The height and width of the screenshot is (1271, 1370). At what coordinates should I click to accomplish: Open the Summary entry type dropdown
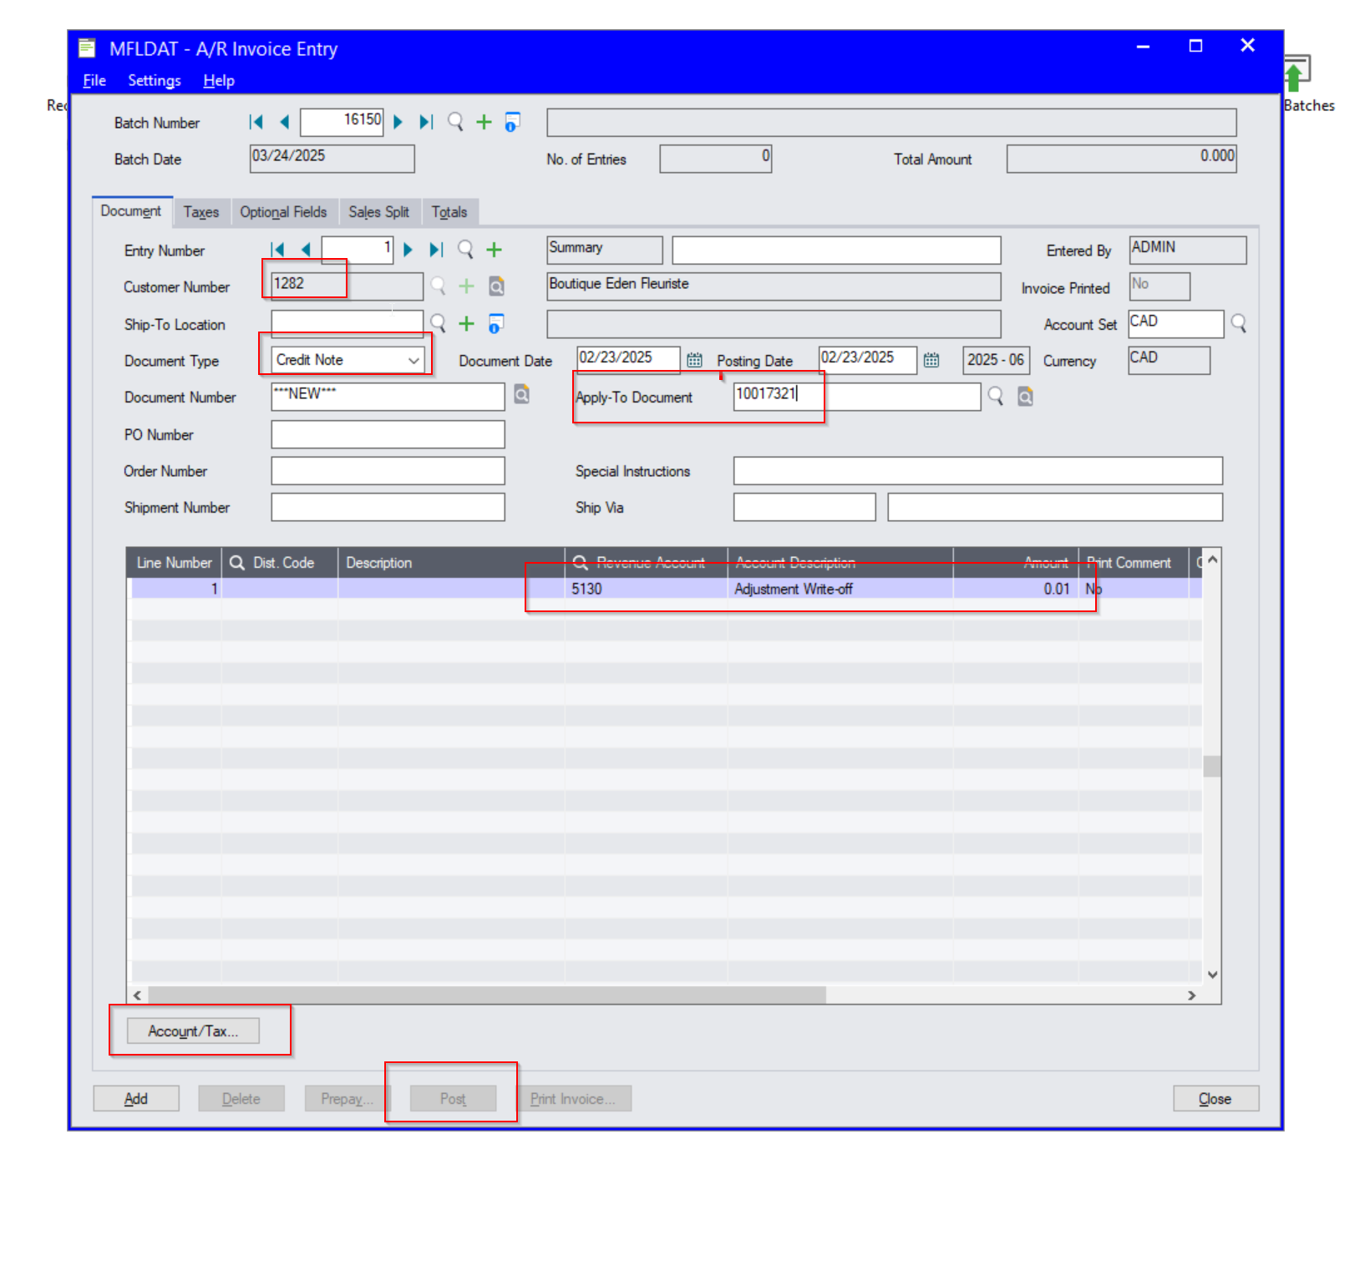pyautogui.click(x=604, y=249)
